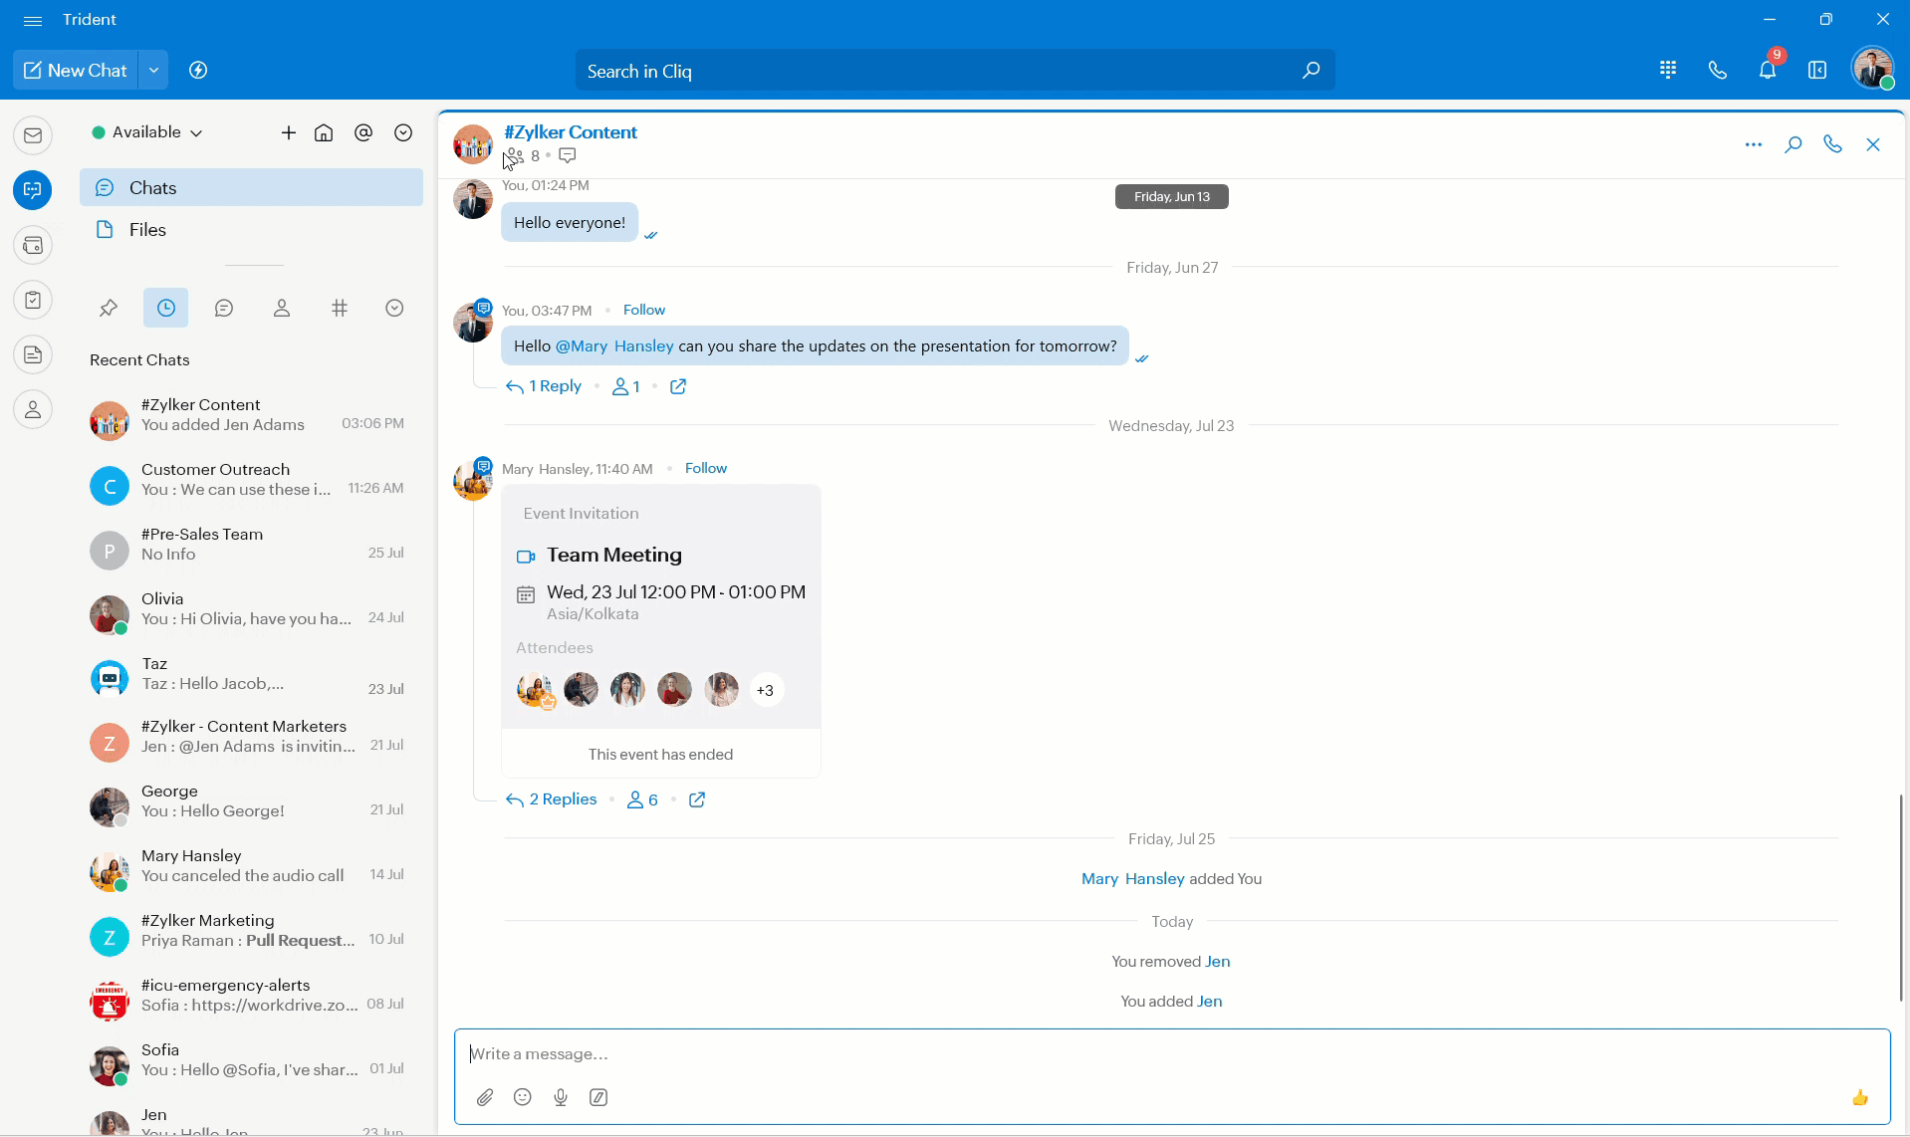Open the calendar icon in left rail
This screenshot has width=1910, height=1137.
(33, 245)
